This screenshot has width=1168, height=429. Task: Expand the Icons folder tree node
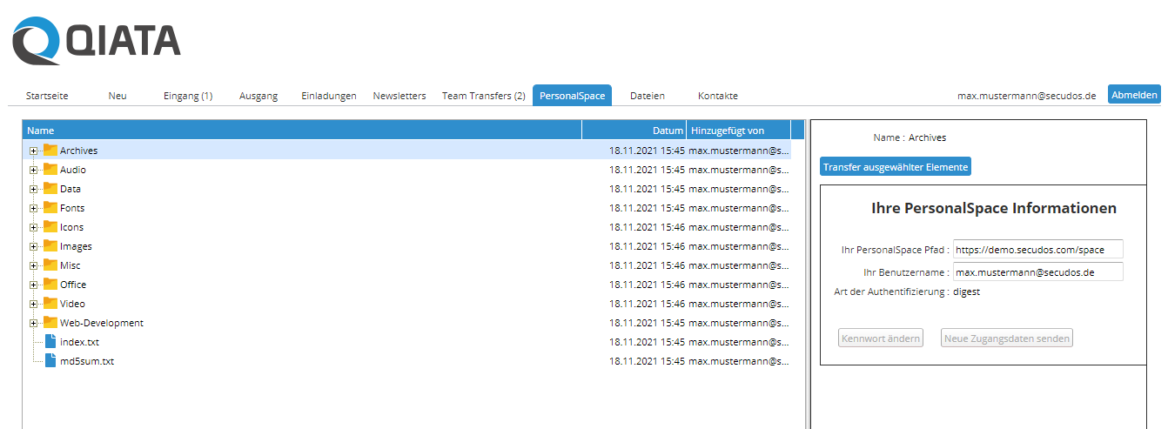pos(34,227)
